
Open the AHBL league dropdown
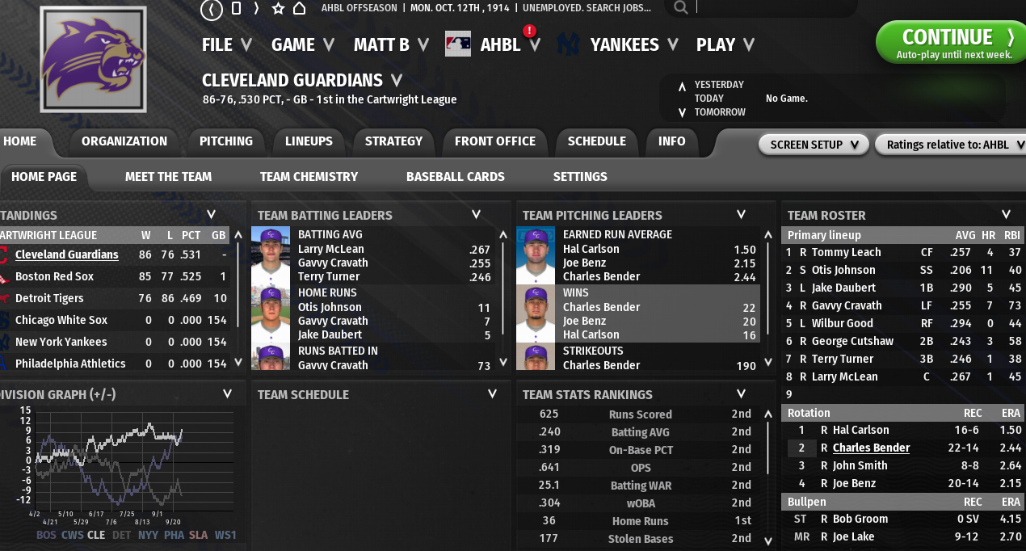point(510,45)
